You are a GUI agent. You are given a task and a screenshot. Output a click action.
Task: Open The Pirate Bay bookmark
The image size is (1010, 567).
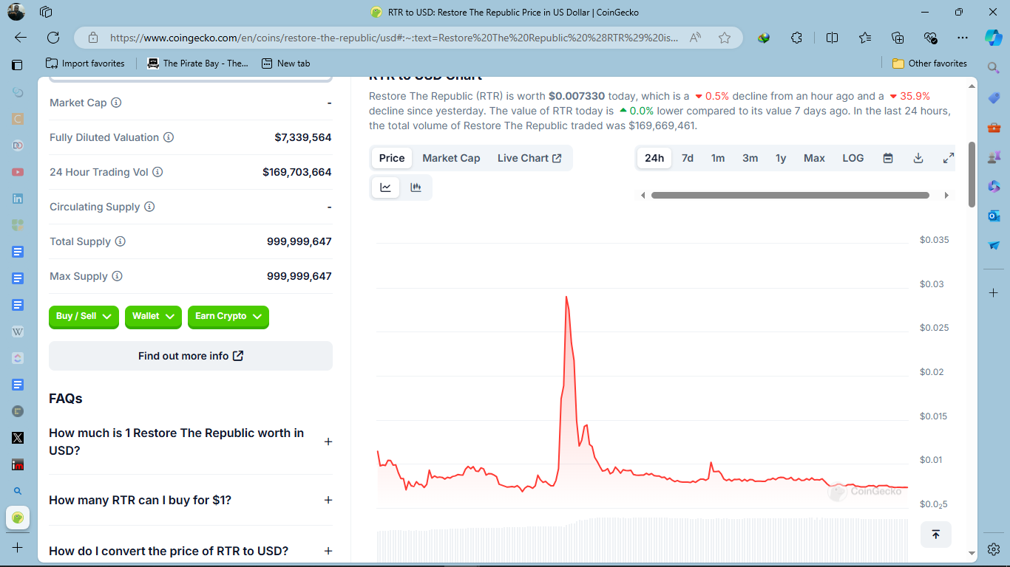[197, 63]
